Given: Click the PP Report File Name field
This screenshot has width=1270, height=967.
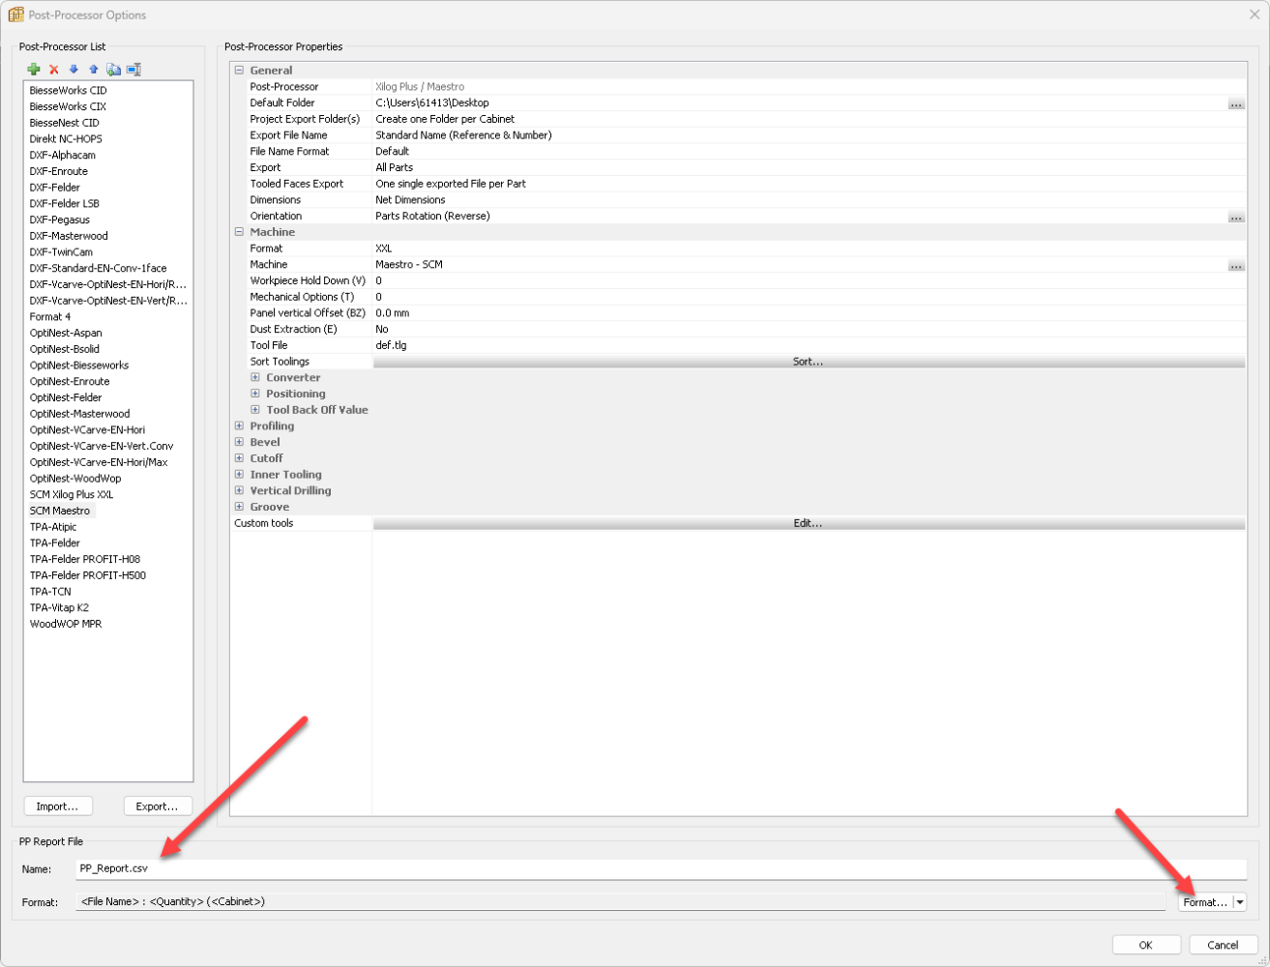Looking at the screenshot, I should coord(658,869).
